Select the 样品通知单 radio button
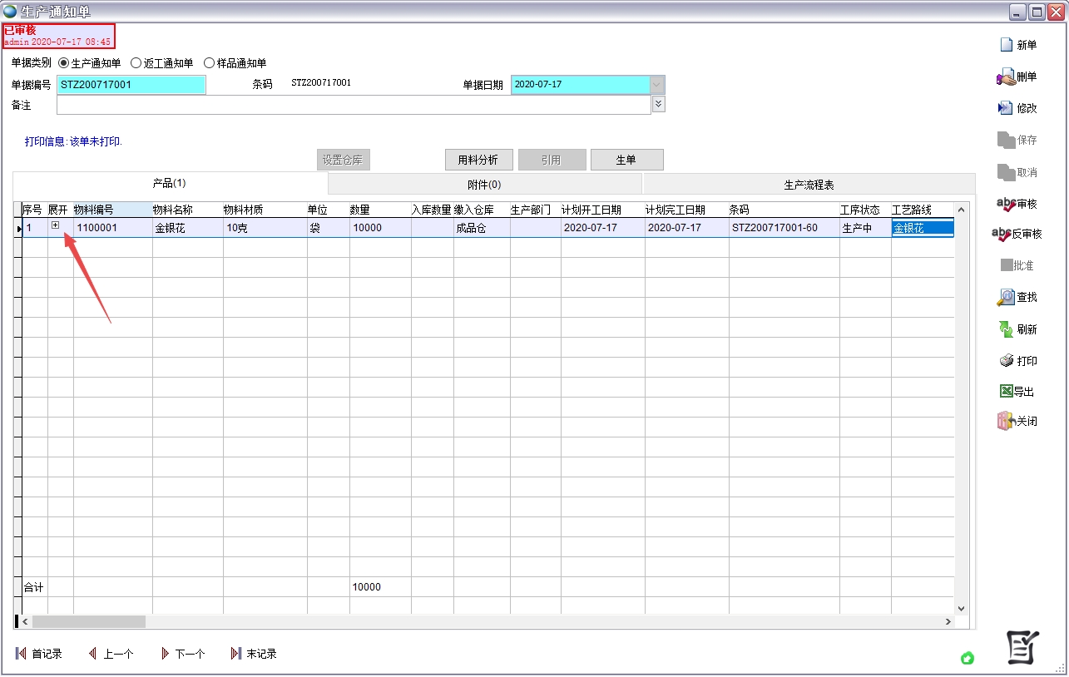 (210, 63)
